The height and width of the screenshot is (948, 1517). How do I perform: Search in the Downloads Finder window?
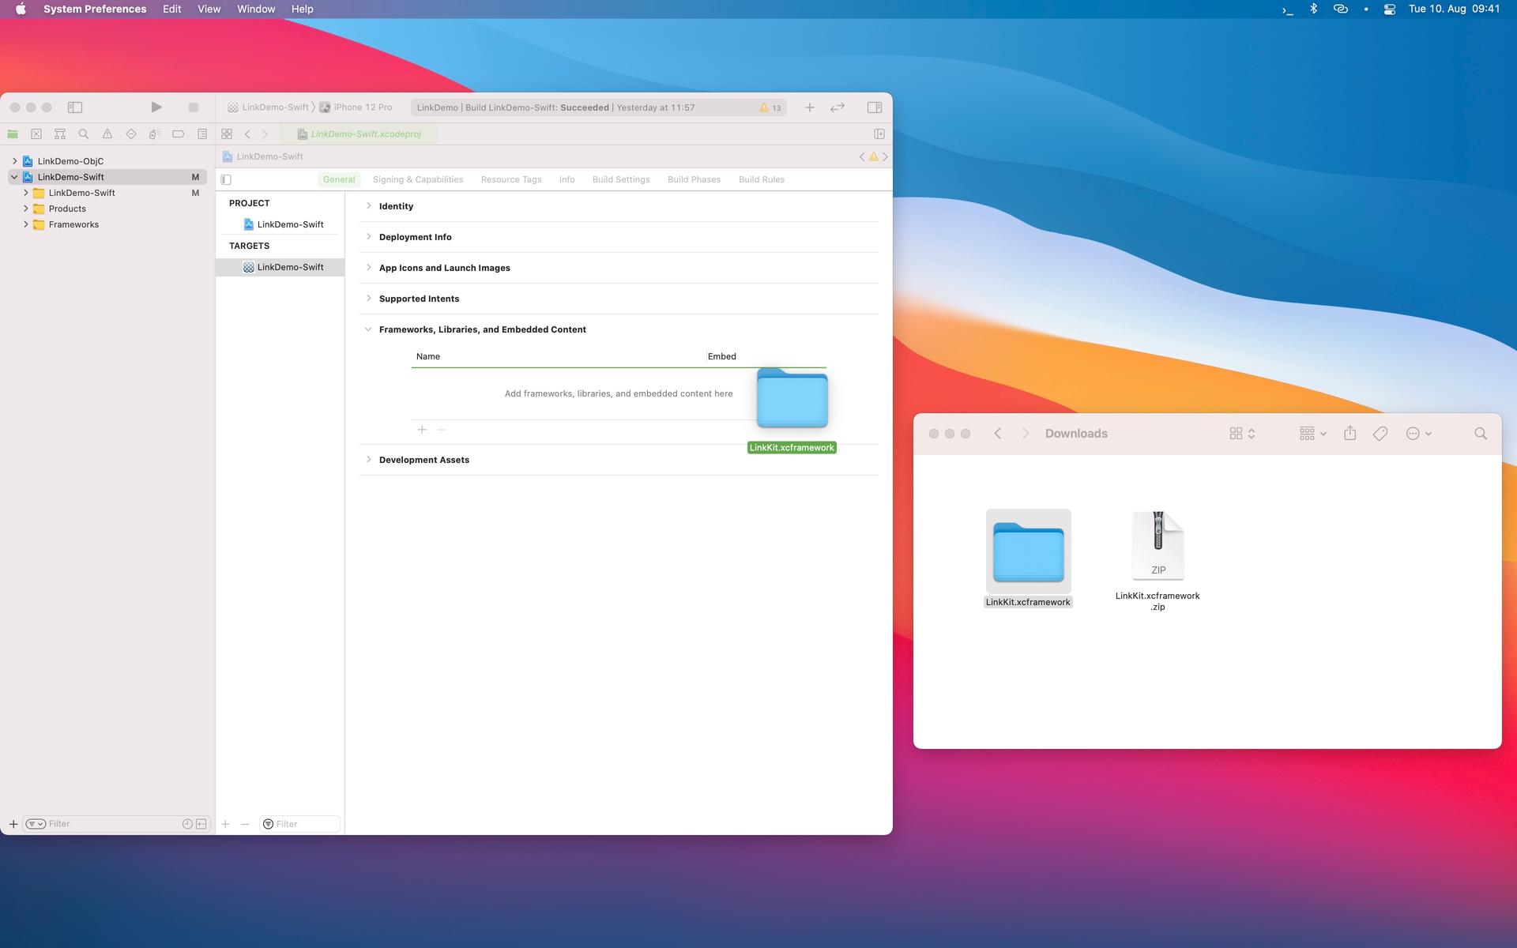point(1481,434)
